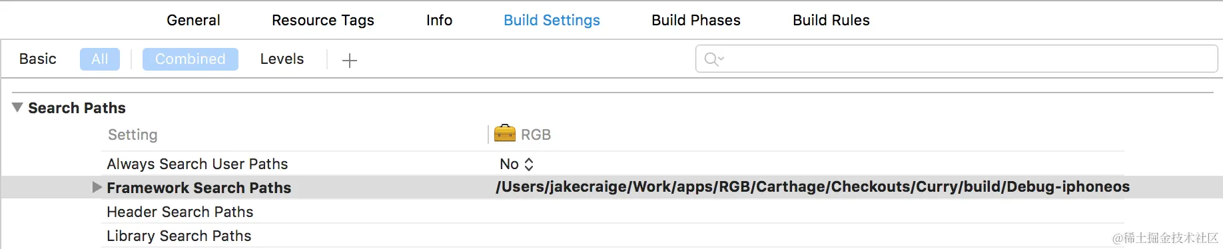The image size is (1223, 249).
Task: Open the Build Rules tab
Action: point(831,20)
